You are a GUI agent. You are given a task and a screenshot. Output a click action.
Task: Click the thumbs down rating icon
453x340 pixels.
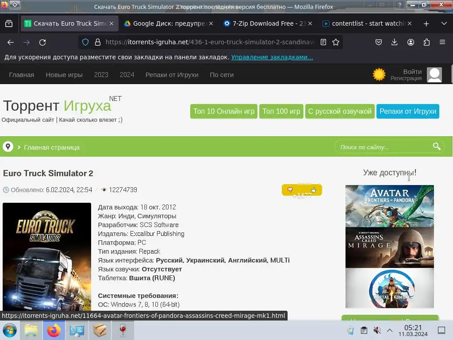[290, 189]
